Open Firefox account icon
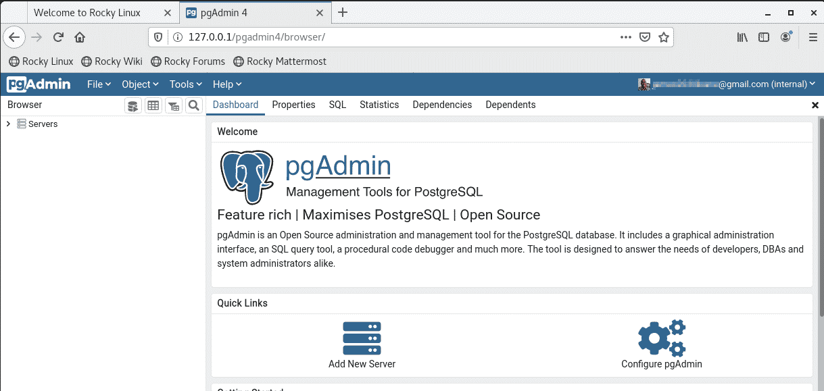824x391 pixels. (x=785, y=37)
